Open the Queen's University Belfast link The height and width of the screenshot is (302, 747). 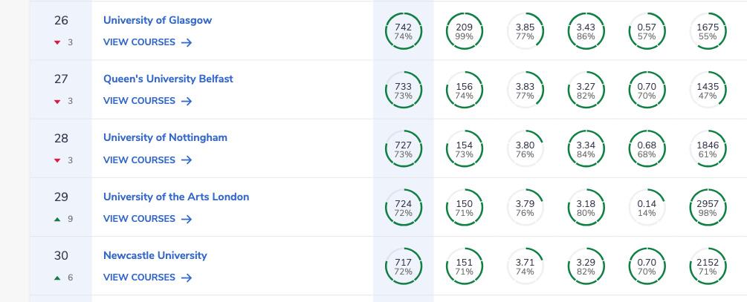click(x=168, y=79)
